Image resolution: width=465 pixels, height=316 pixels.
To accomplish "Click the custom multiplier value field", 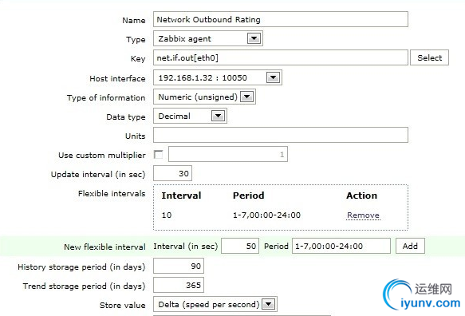I will pyautogui.click(x=228, y=154).
